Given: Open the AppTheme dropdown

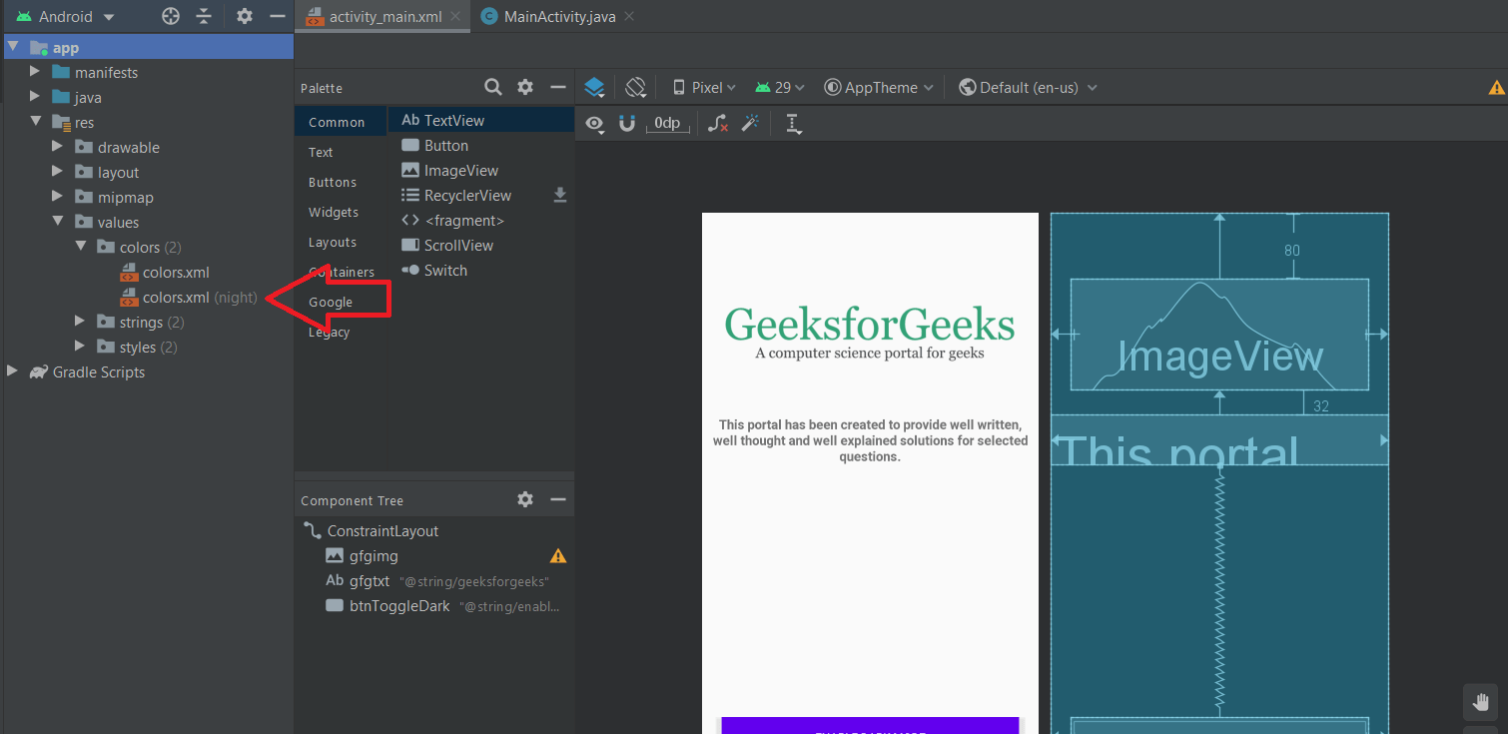Looking at the screenshot, I should [x=879, y=88].
